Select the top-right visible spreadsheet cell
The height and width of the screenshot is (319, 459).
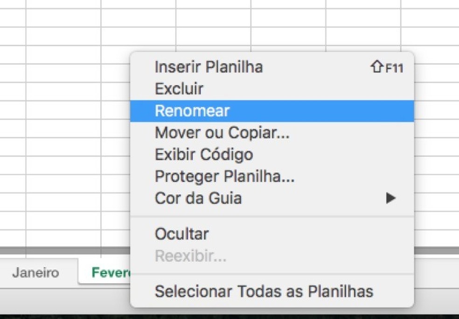tap(429, 4)
